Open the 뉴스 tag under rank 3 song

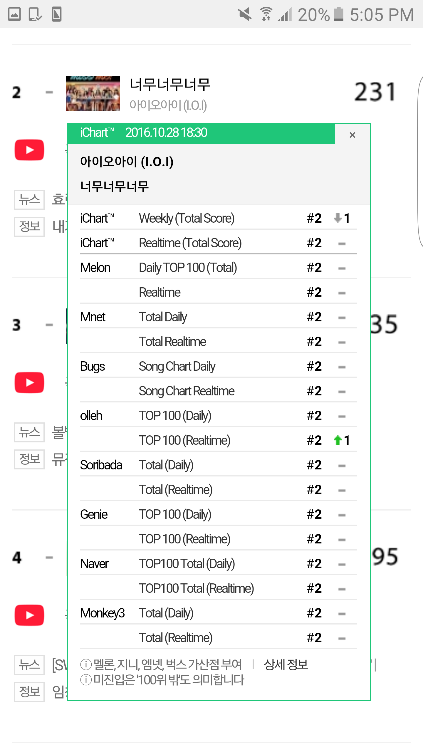(x=29, y=432)
